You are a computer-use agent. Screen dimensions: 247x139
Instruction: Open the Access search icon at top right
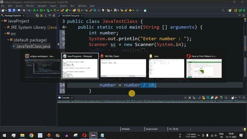(223, 10)
